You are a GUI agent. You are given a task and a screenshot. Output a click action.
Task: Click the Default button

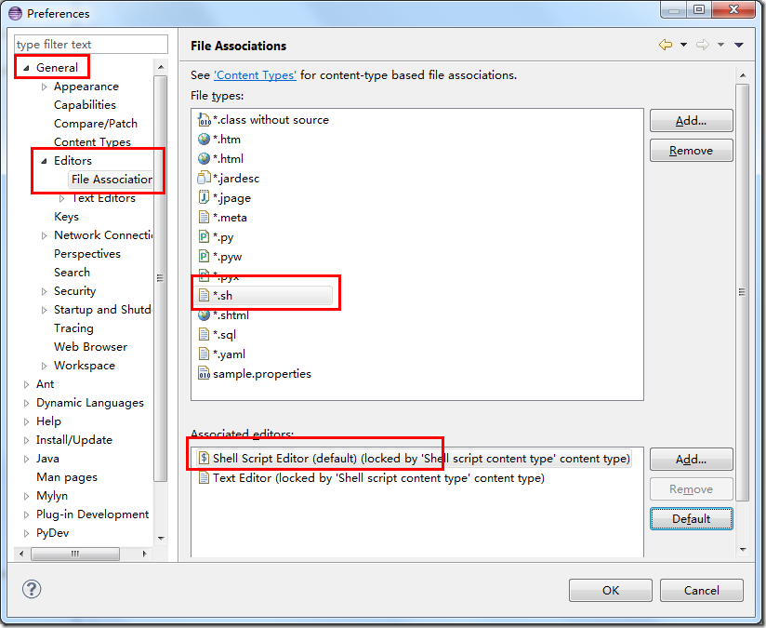click(x=691, y=519)
